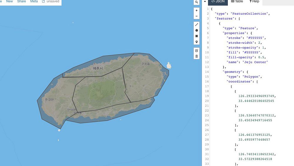The height and width of the screenshot is (166, 294).
Task: Click the 제주시 label on the map
Action: [x=98, y=68]
